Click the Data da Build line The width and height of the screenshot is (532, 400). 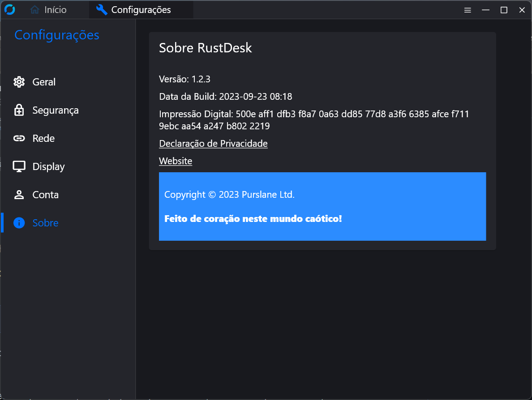(225, 97)
